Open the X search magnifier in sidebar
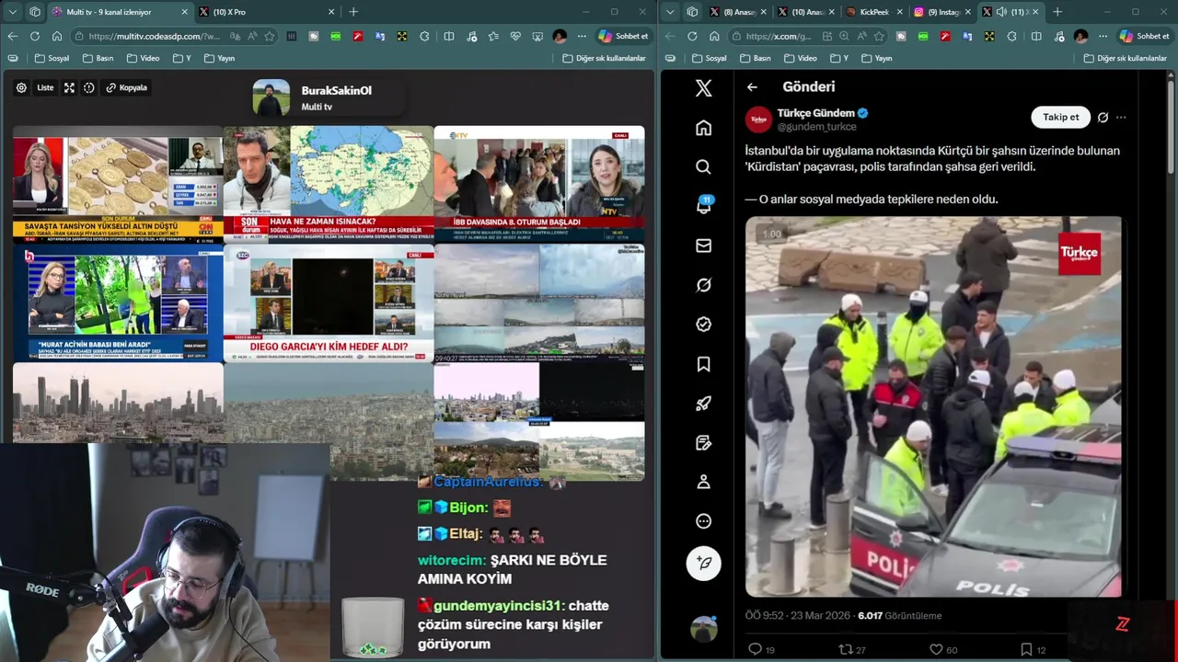Screen dimensions: 1178x662 [x=703, y=166]
